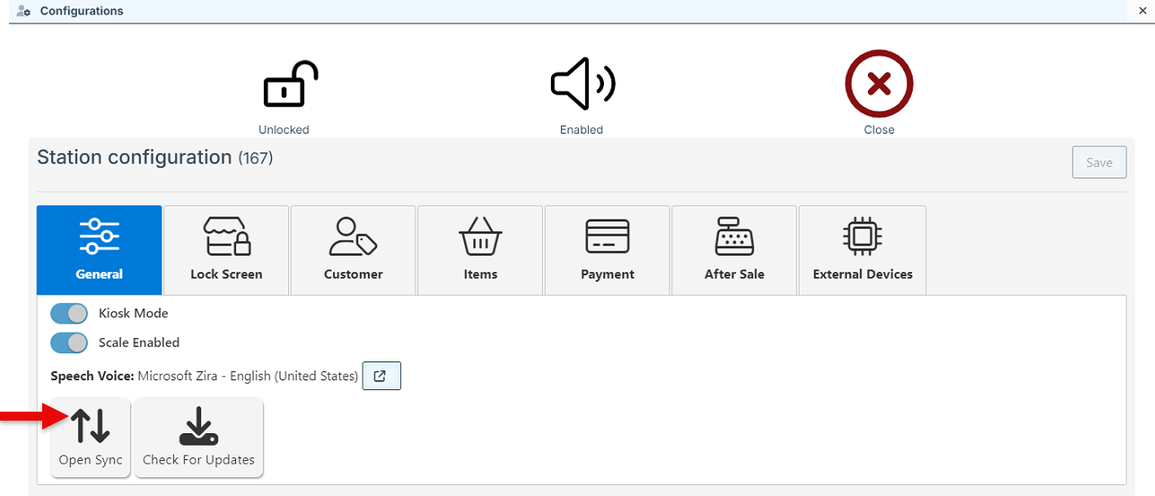Check For Updates via the download icon
This screenshot has height=496, width=1155.
tap(198, 437)
